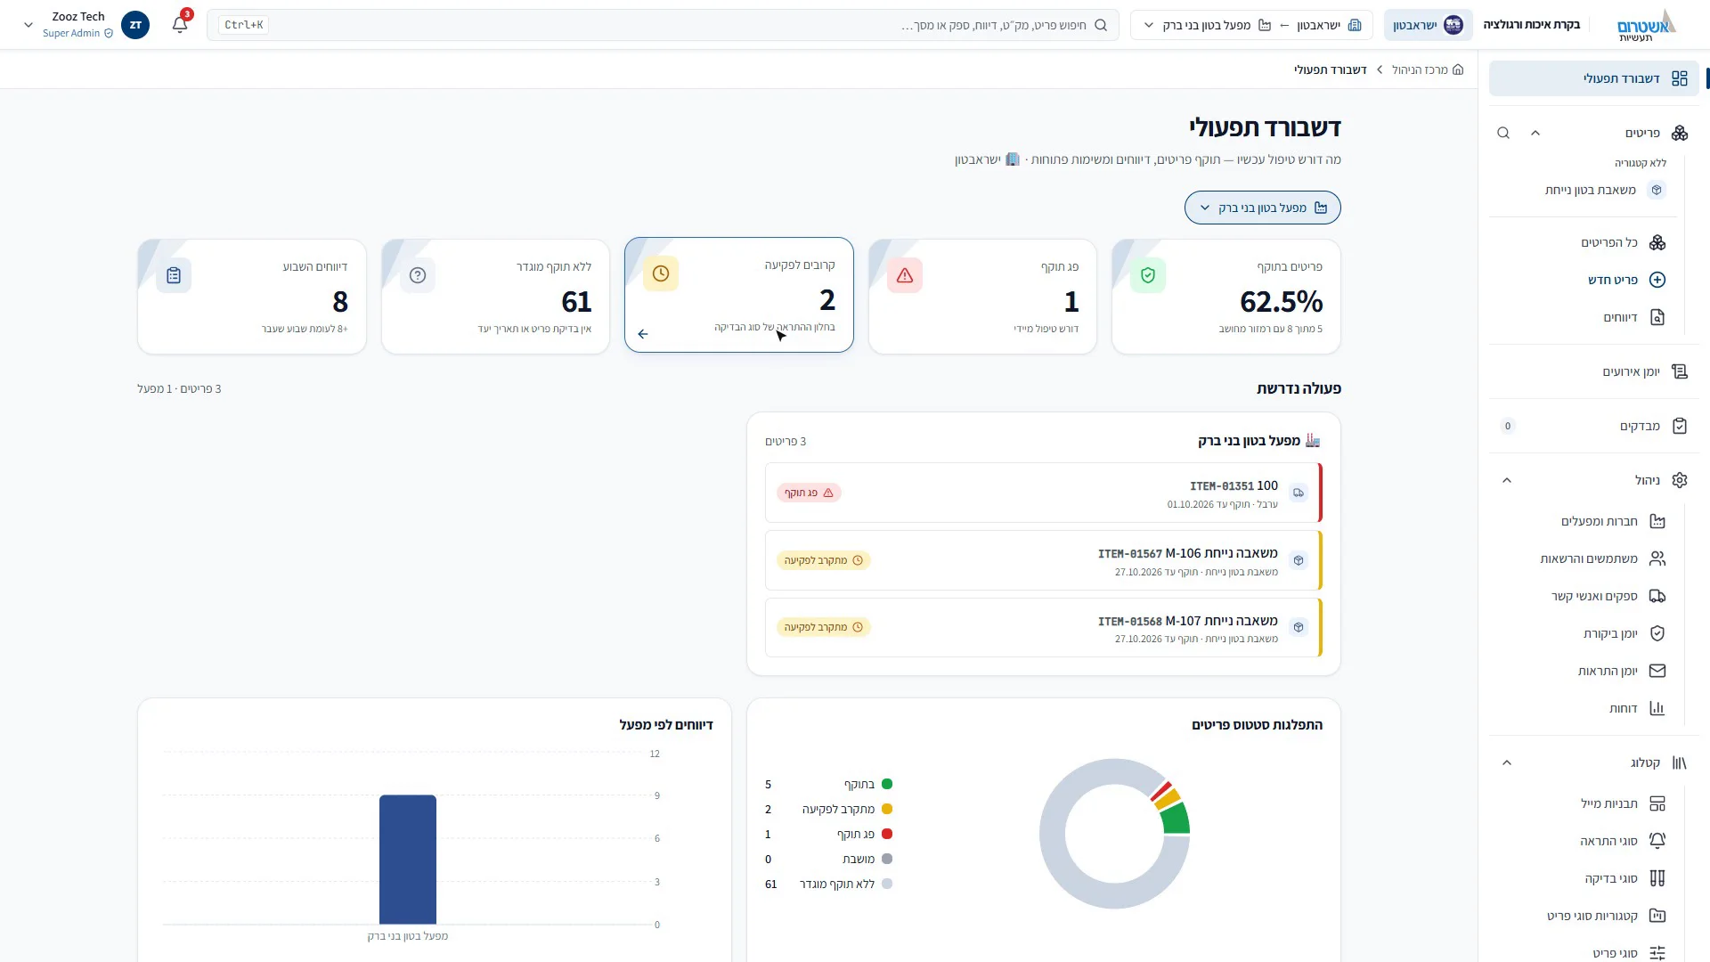1710x962 pixels.
Task: Click the חברות ומפעלים factory icon
Action: pyautogui.click(x=1657, y=521)
